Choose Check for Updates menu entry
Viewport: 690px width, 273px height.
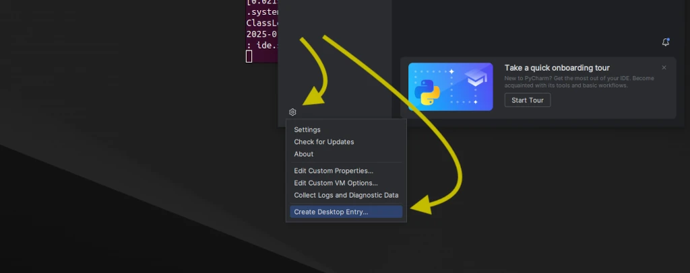pos(346,142)
